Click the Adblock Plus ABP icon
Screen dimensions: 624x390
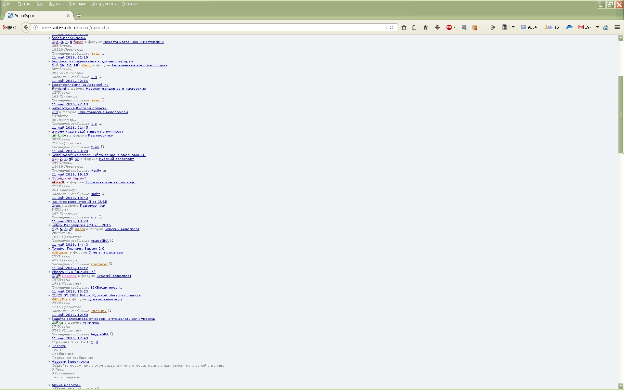pyautogui.click(x=449, y=28)
